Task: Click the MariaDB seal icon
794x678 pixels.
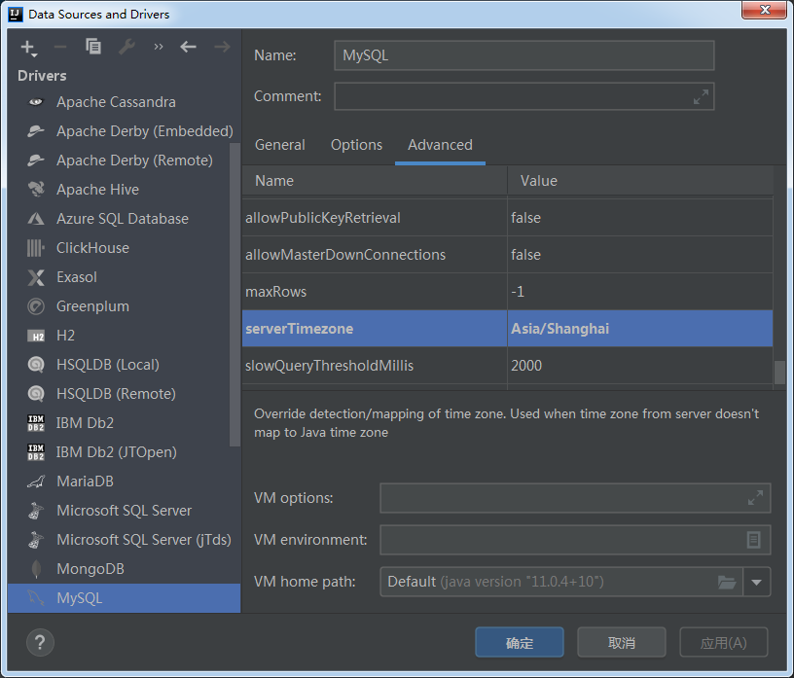Action: [x=36, y=482]
